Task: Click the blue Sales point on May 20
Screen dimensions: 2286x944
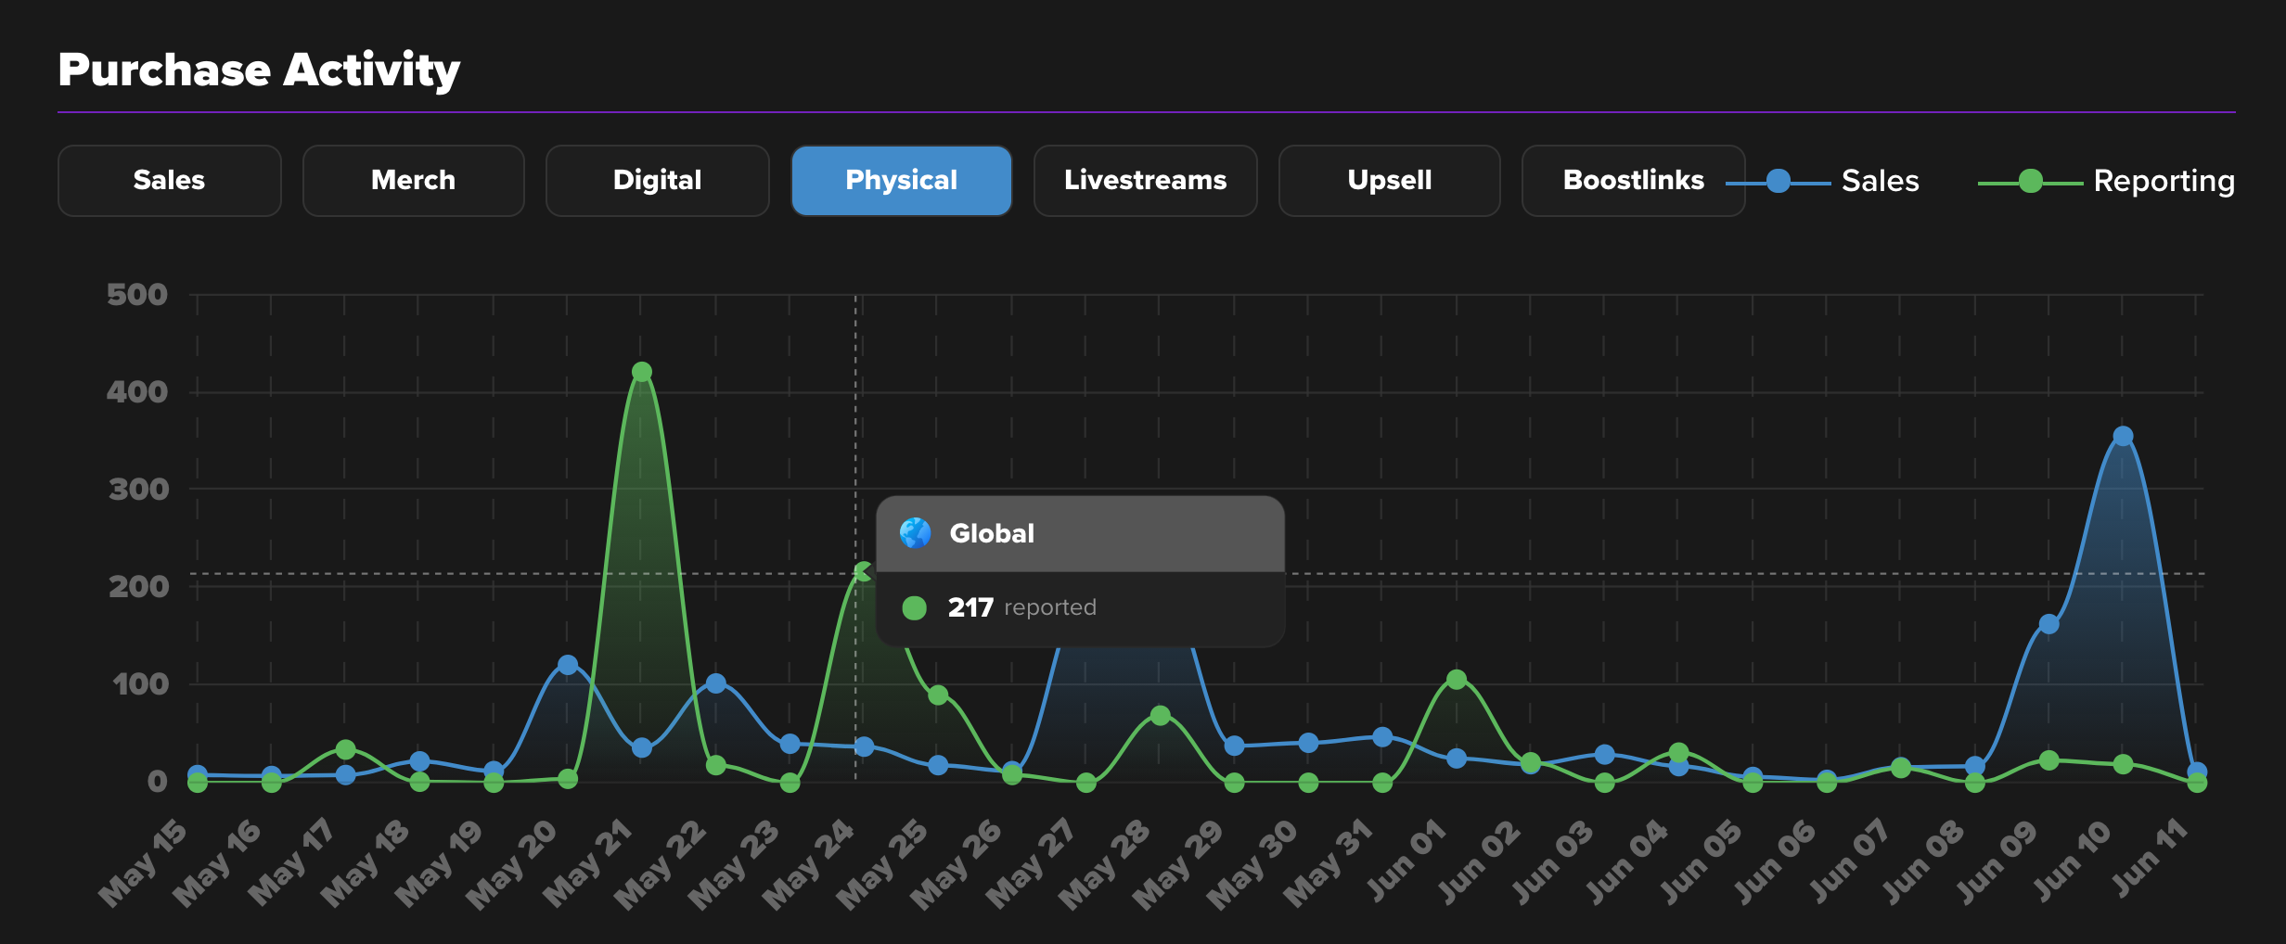Action: 568,665
